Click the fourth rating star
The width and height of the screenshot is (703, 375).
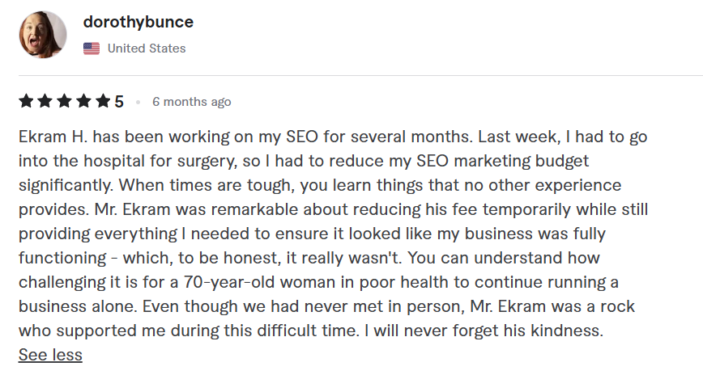coord(83,102)
